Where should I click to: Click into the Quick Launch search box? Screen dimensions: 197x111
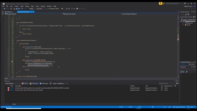coord(175,3)
